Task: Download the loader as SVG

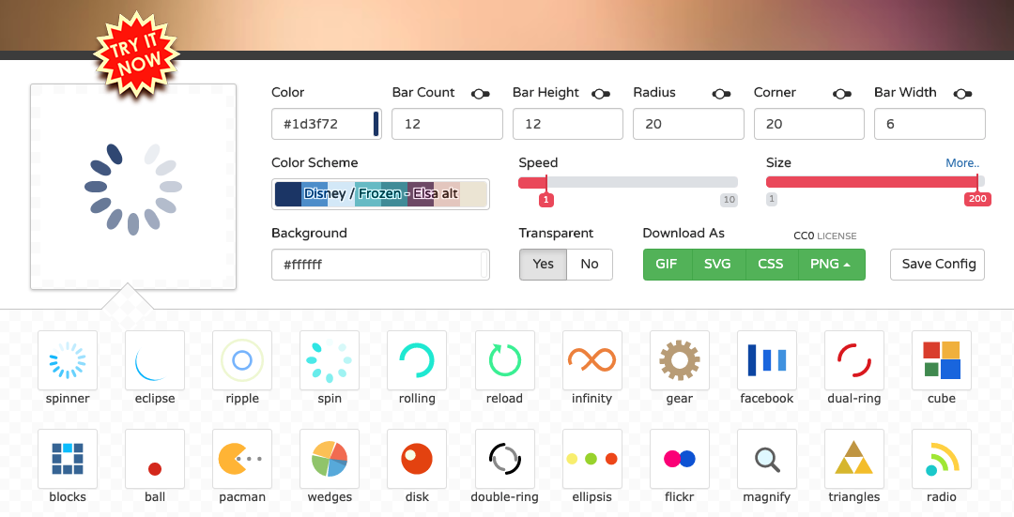Action: (x=717, y=265)
